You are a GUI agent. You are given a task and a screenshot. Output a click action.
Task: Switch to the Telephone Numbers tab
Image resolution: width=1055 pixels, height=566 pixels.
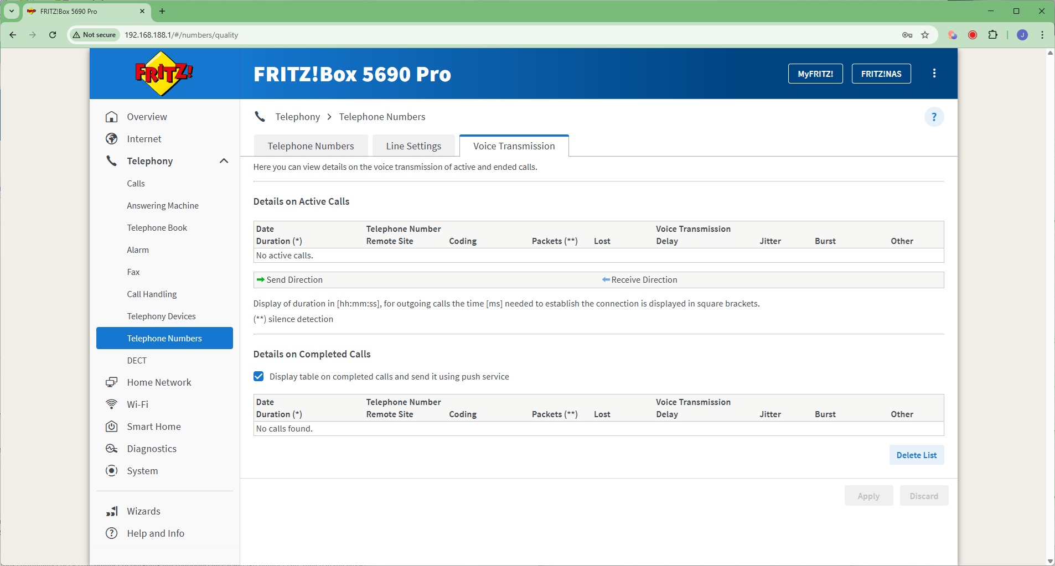(311, 146)
